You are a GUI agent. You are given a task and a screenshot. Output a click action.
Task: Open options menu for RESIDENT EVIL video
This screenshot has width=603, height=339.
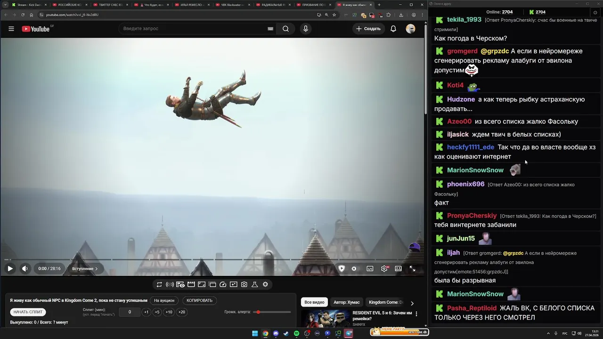[x=416, y=314]
